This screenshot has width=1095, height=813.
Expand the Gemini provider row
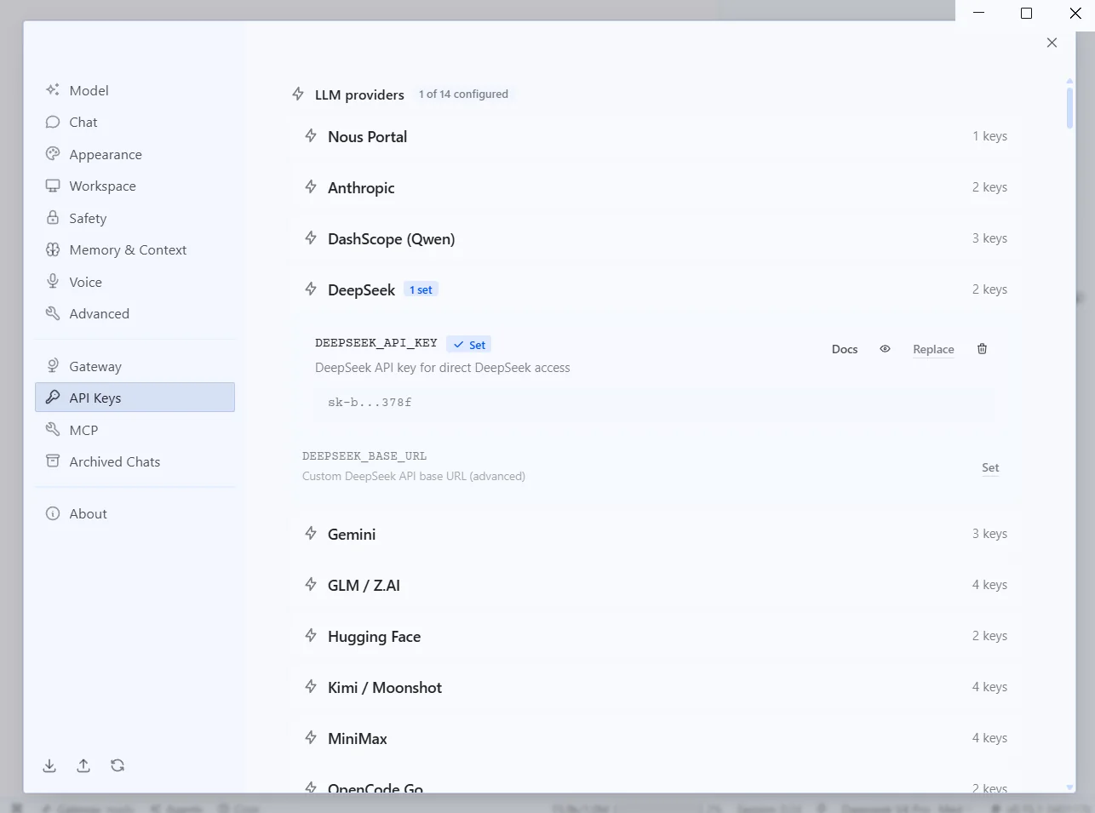(x=656, y=534)
